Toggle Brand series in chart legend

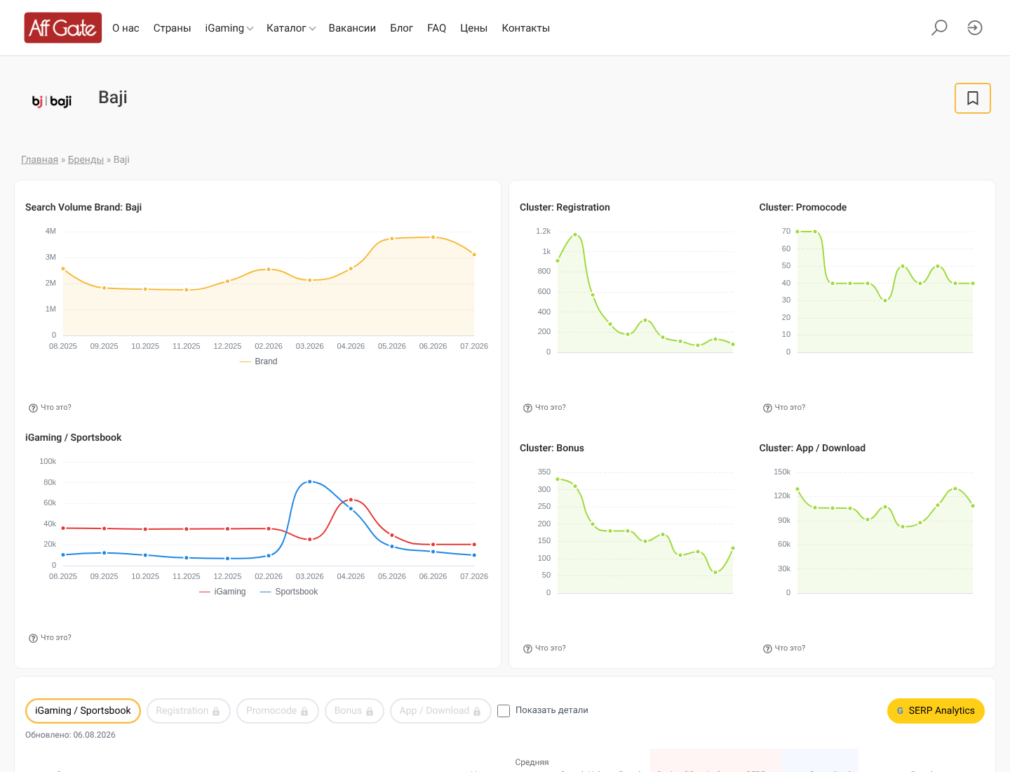(258, 361)
